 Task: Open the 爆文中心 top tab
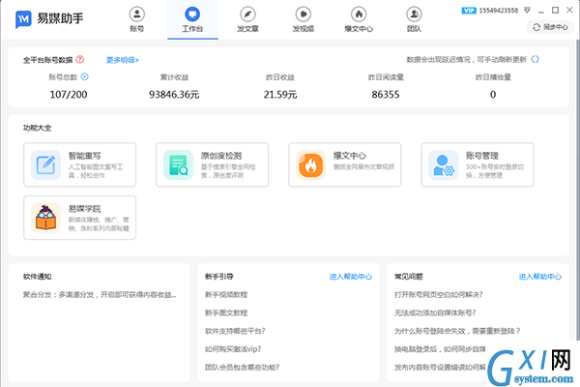pyautogui.click(x=359, y=19)
